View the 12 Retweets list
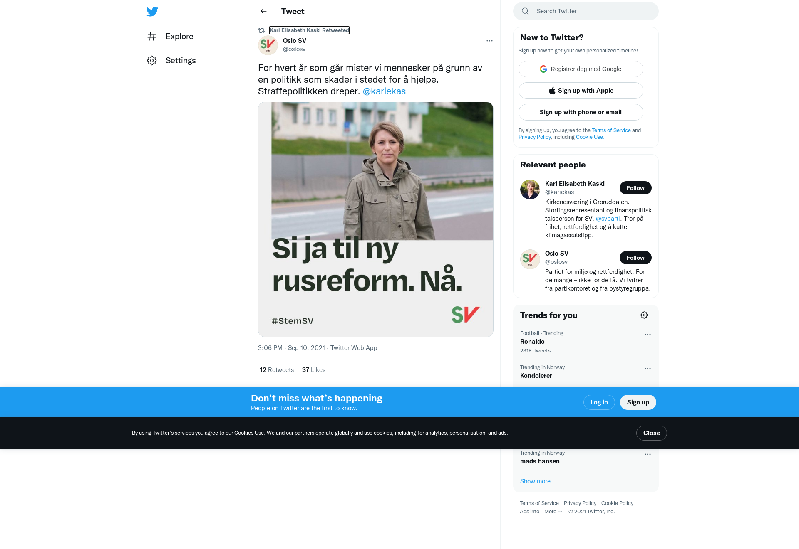Image resolution: width=799 pixels, height=549 pixels. coord(277,370)
